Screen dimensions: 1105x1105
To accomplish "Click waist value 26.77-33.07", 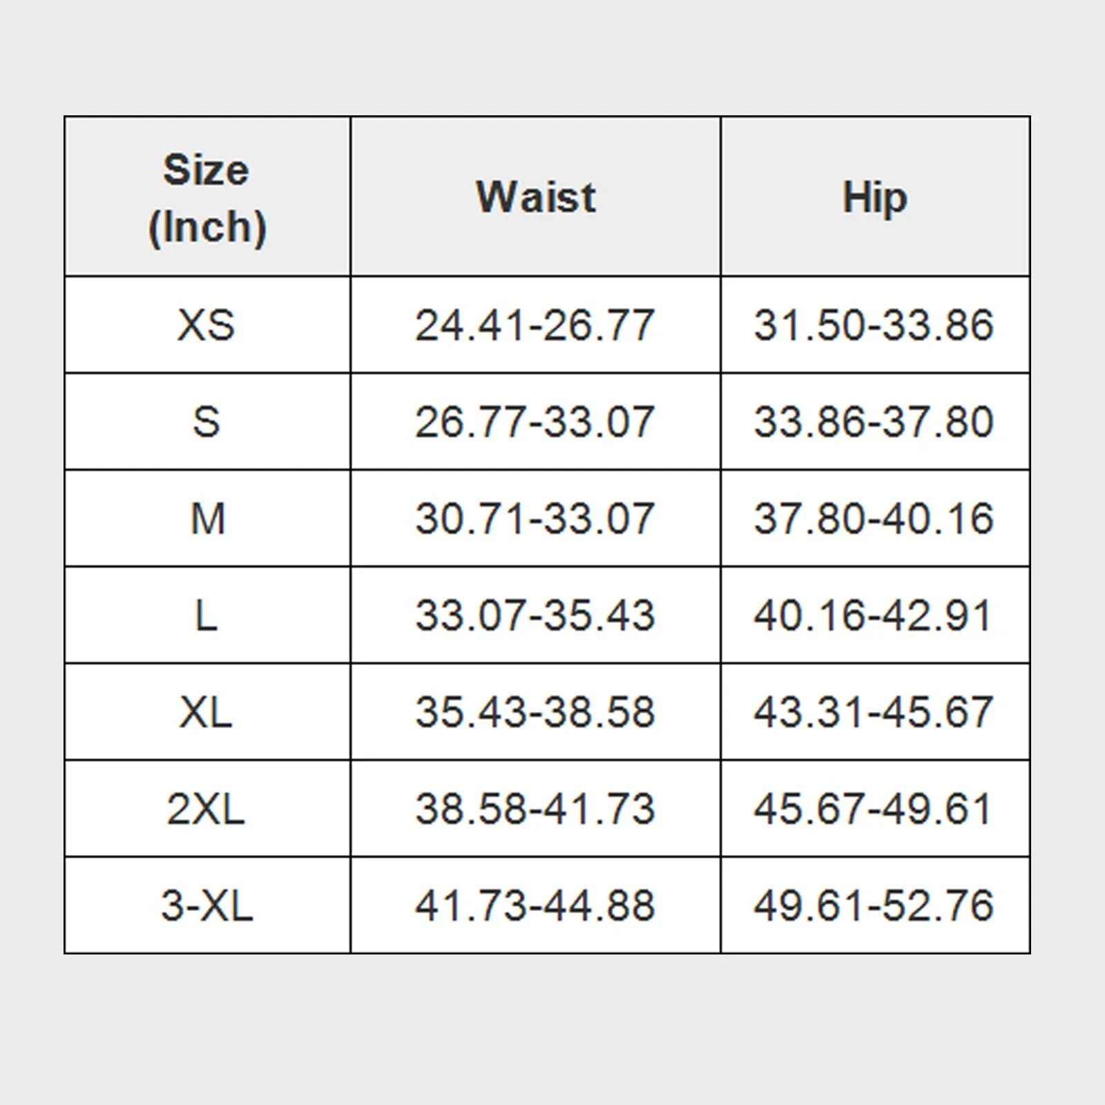I will click(x=535, y=421).
